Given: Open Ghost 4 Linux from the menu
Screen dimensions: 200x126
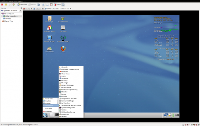Looking at the screenshot, I should point(71,74).
